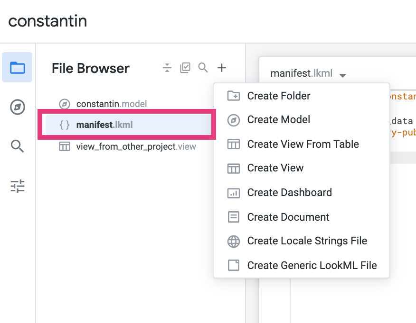Choose Create Generic LookML File

tap(302, 265)
